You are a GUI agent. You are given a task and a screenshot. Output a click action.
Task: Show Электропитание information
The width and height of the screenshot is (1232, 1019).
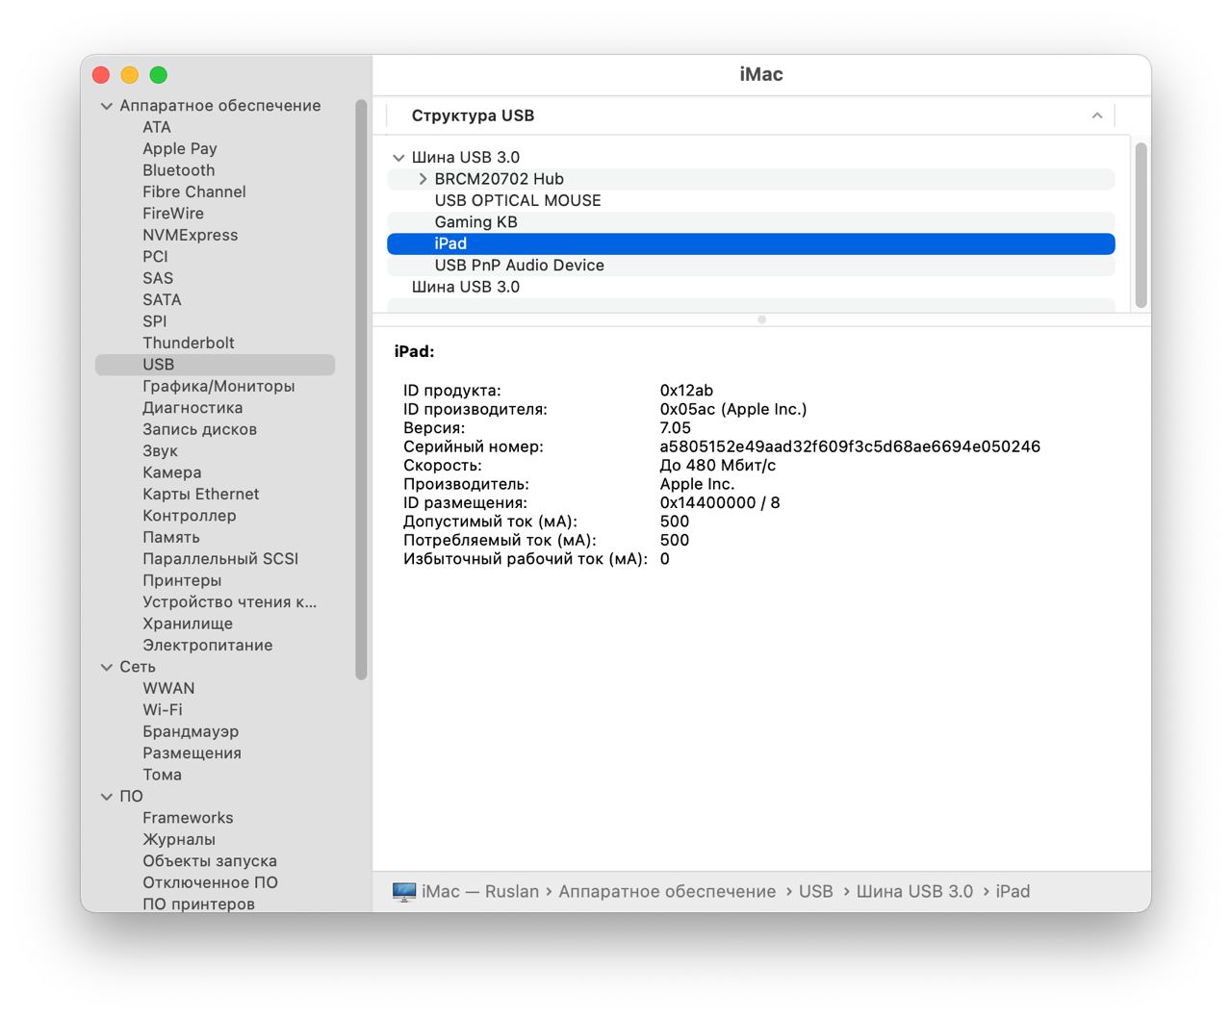tap(208, 646)
